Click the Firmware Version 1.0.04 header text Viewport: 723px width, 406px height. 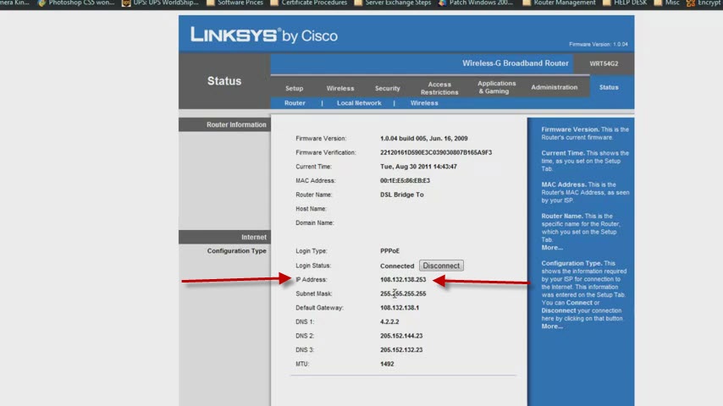click(598, 44)
